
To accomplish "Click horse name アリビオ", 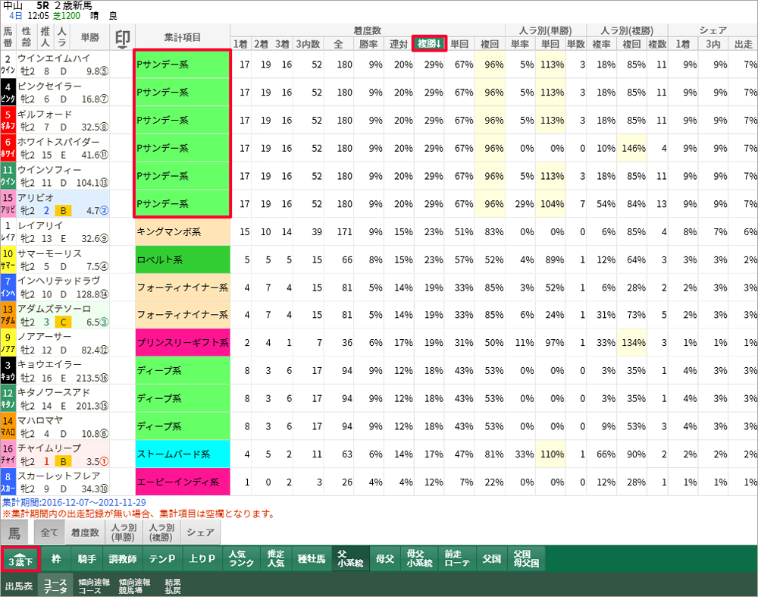I will pos(36,197).
